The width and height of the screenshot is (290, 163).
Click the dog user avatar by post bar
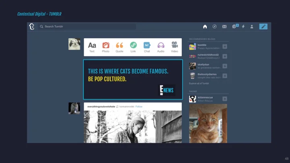pos(75,44)
